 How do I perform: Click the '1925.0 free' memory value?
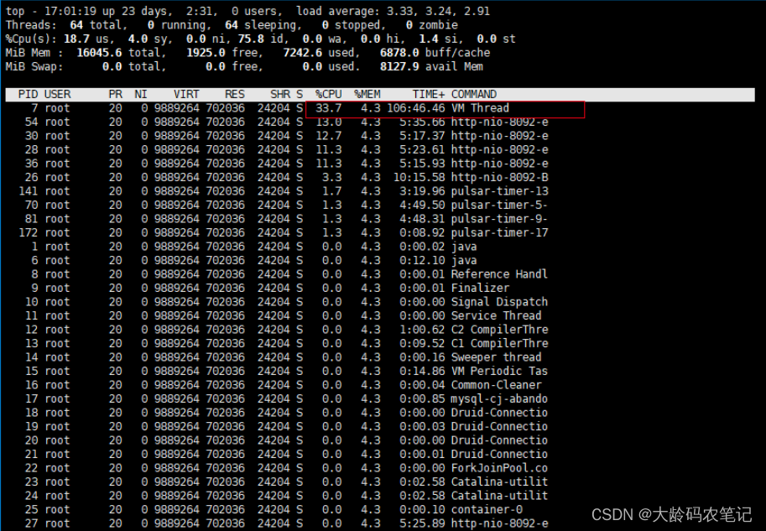(222, 53)
